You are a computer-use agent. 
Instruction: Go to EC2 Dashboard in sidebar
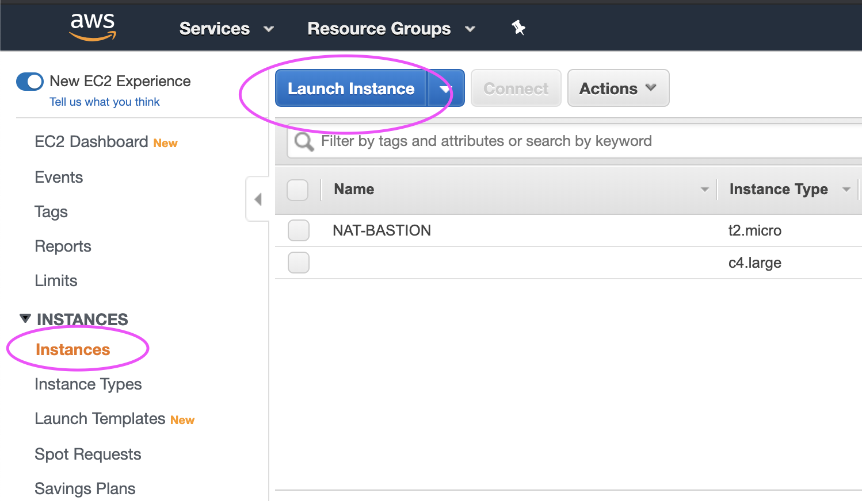click(x=91, y=142)
